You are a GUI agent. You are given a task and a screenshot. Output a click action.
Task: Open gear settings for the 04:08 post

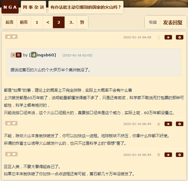pyautogui.click(x=180, y=37)
